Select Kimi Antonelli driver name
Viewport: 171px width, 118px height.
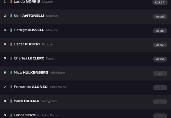tap(29, 16)
